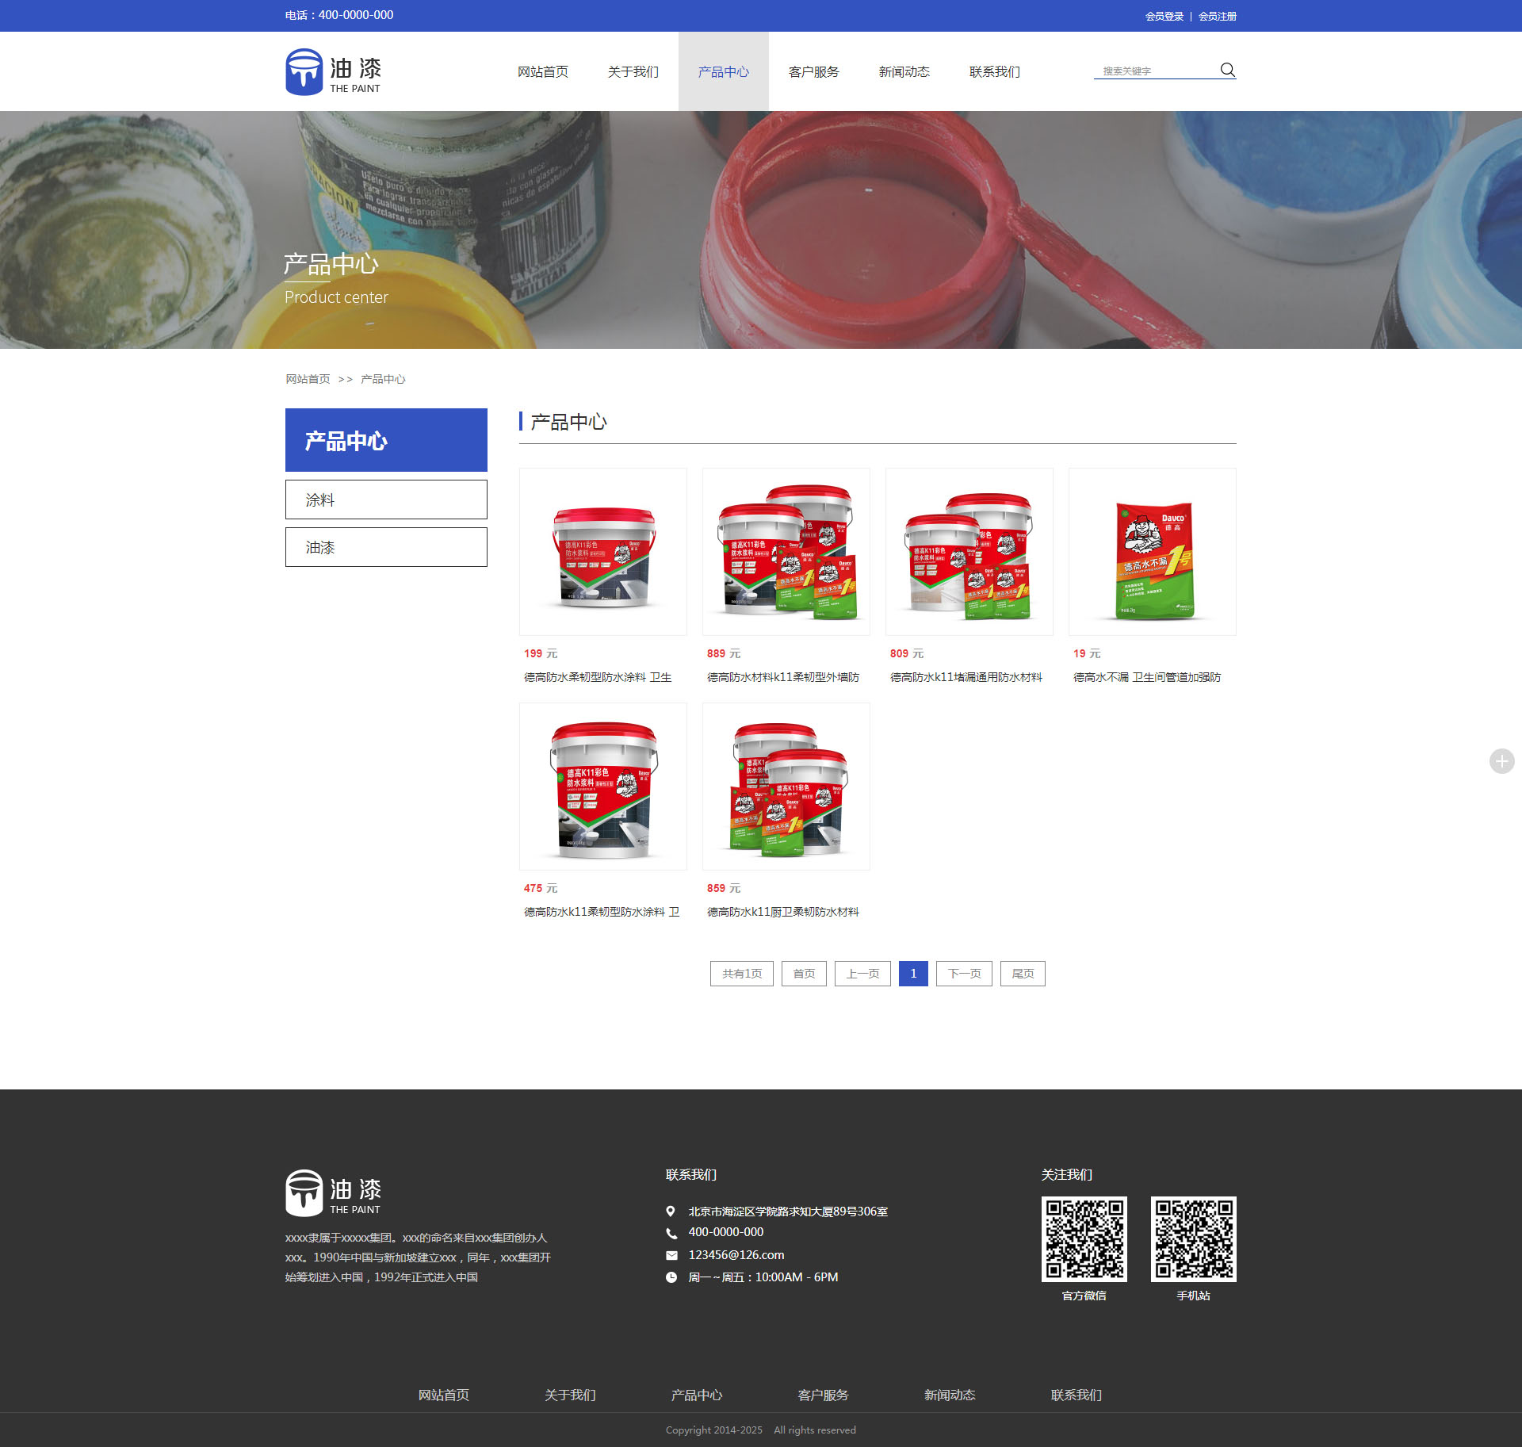Click the search magnifier icon
Image resolution: width=1522 pixels, height=1447 pixels.
click(1227, 70)
